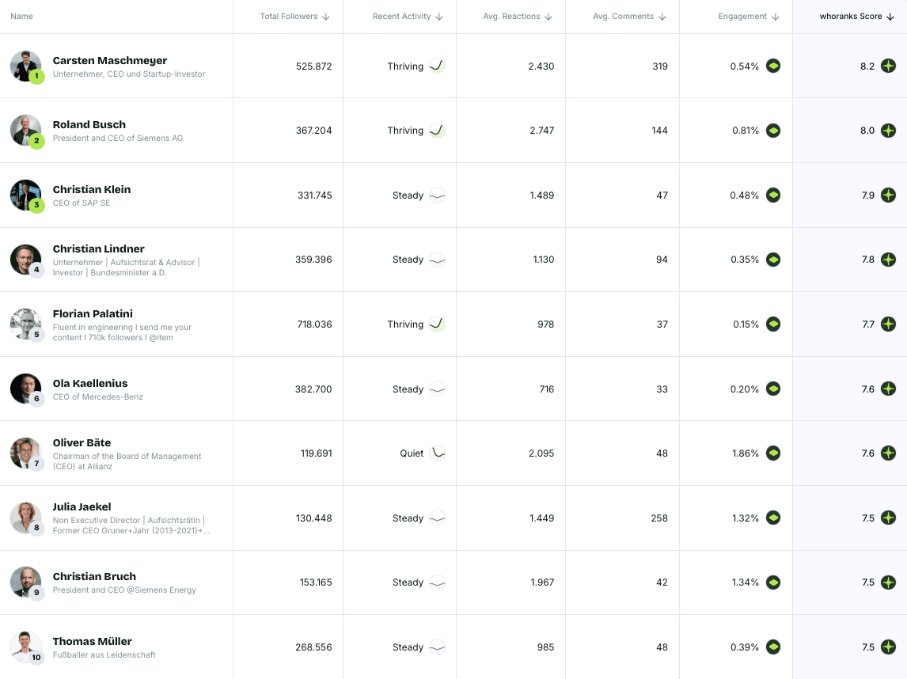Open Roland Busch name link
907x679 pixels.
(89, 125)
